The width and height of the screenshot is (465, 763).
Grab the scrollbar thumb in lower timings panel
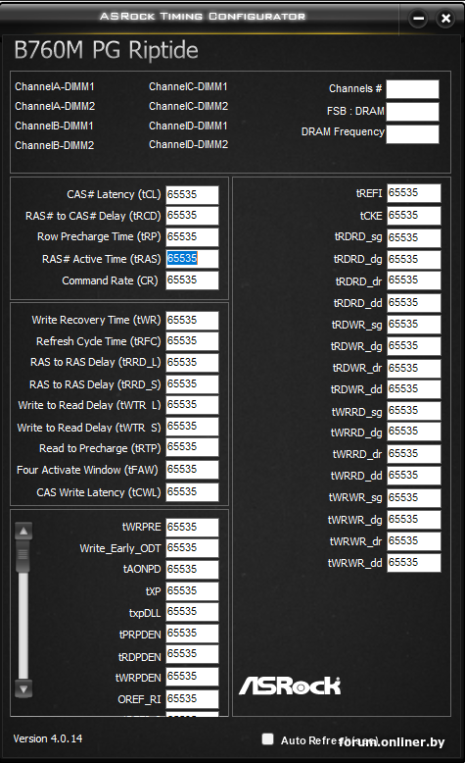pyautogui.click(x=23, y=556)
